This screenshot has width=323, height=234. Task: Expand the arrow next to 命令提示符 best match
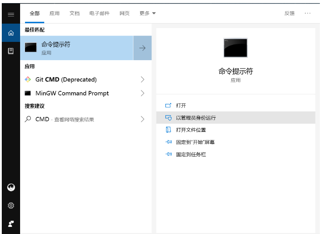tap(143, 48)
